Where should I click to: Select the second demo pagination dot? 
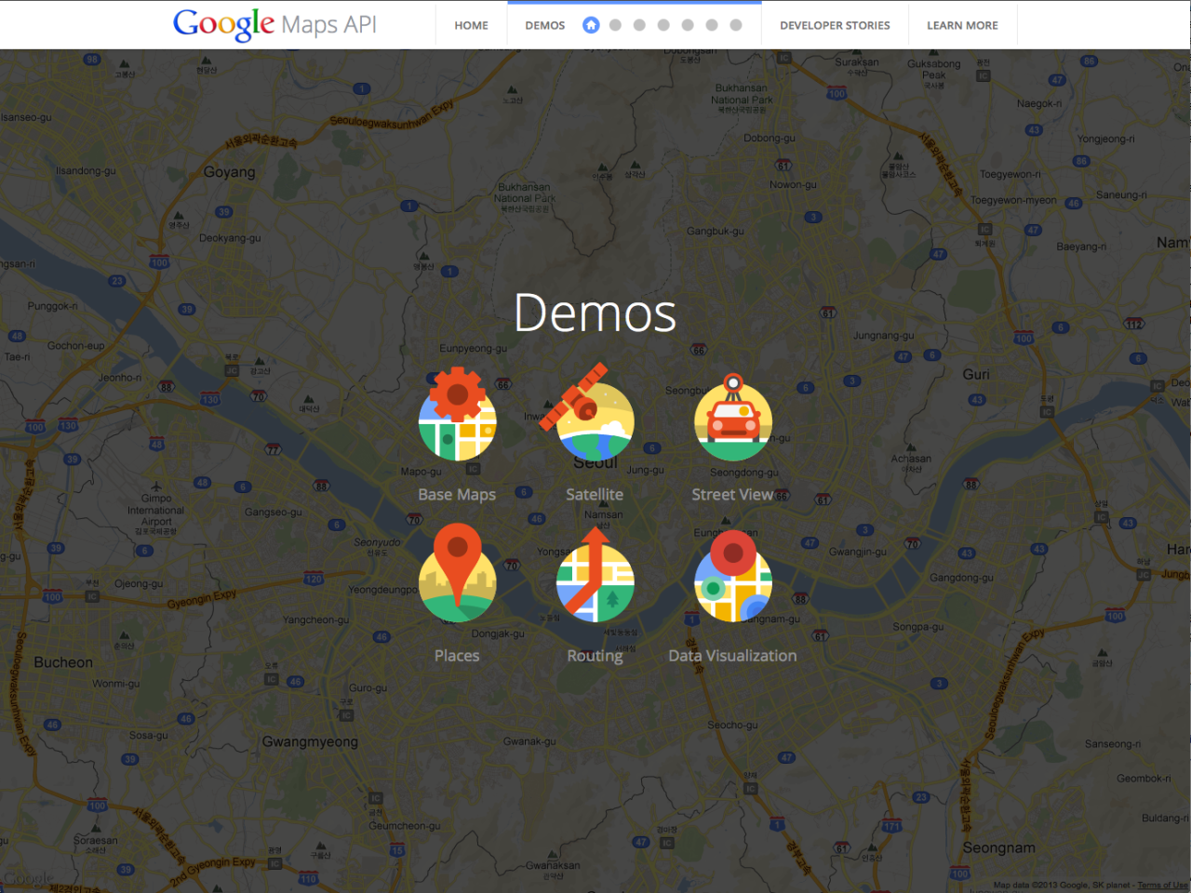(615, 25)
